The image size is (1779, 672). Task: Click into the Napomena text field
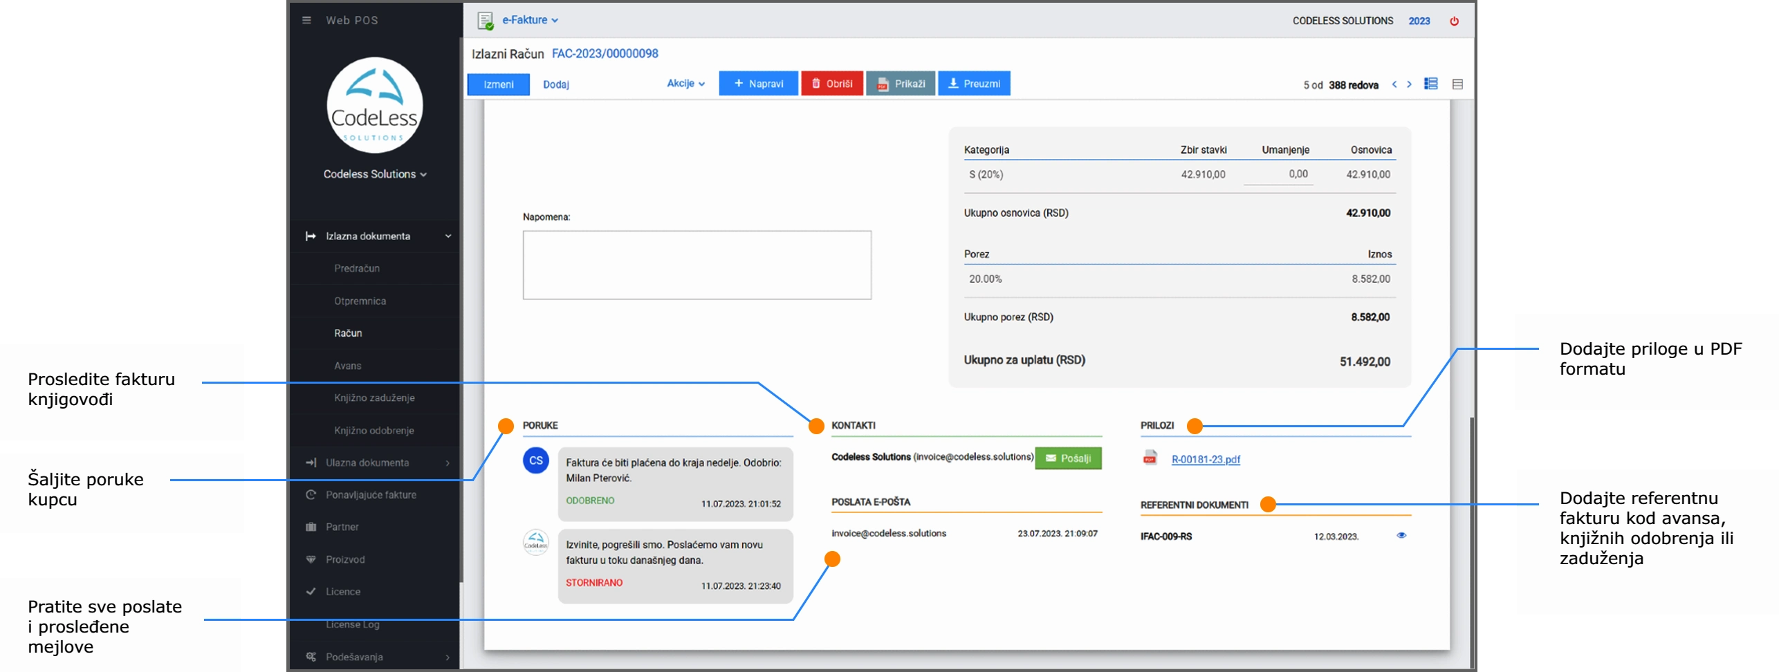[697, 265]
